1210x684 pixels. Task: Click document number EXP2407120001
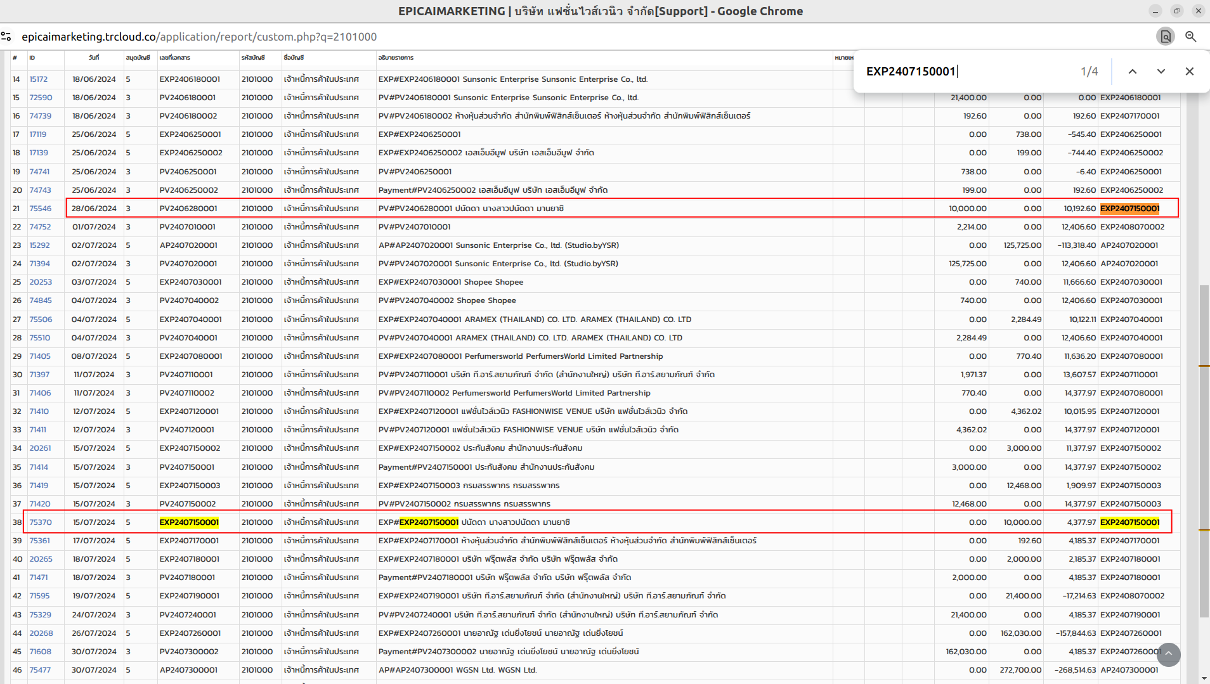pyautogui.click(x=189, y=411)
